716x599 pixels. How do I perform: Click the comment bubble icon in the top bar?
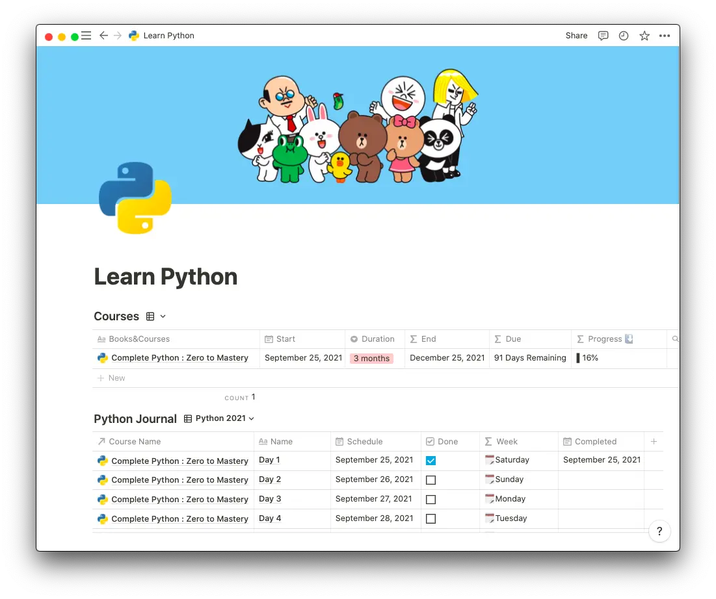pos(603,36)
